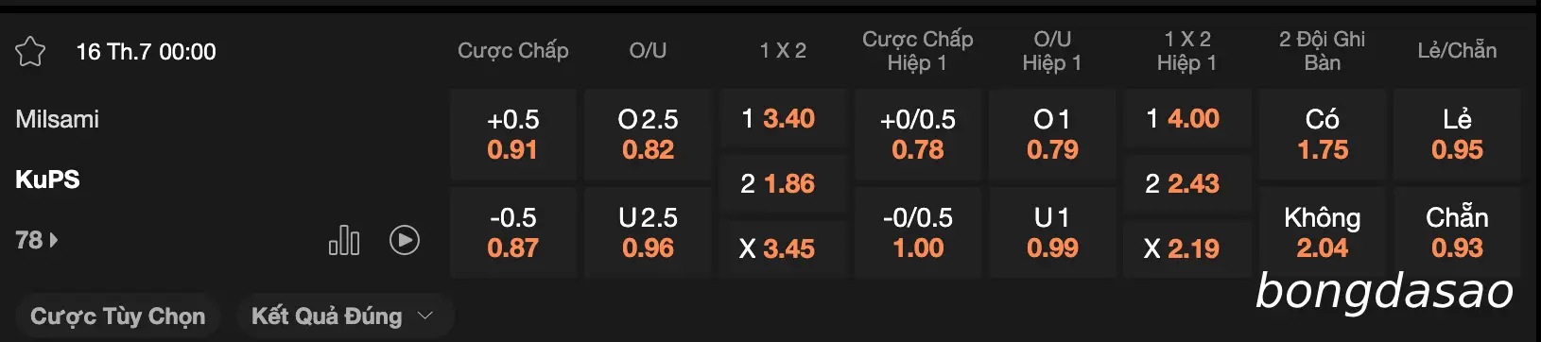Open match statistics bar chart icon
This screenshot has height=342, width=1541.
click(x=344, y=240)
